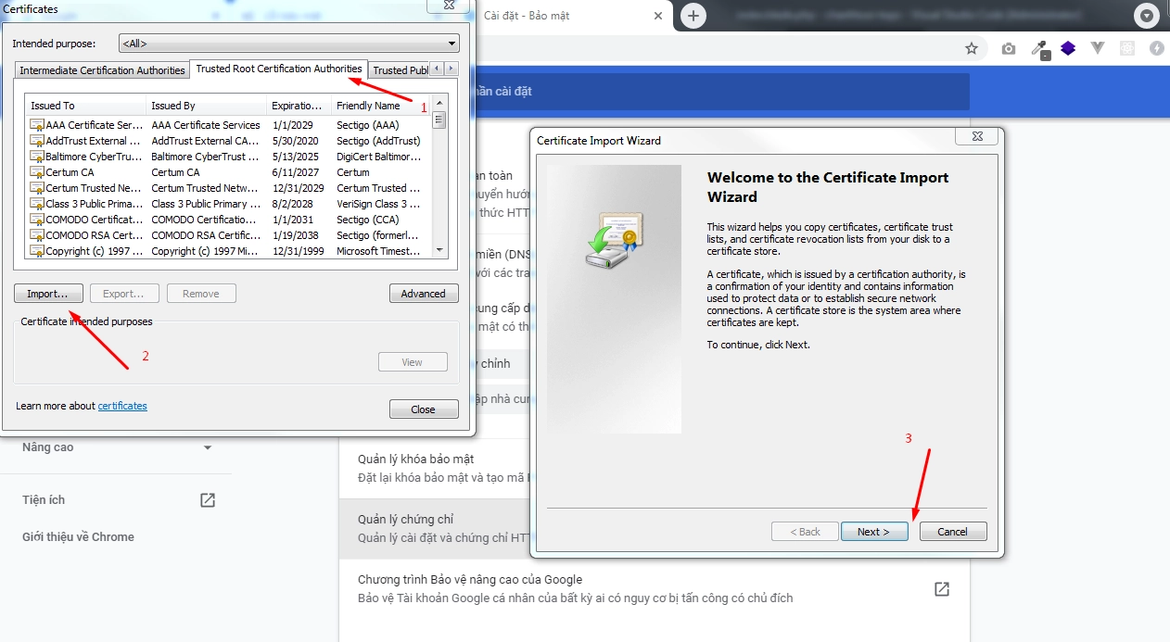Open the certificates help link
The image size is (1170, 642).
[x=122, y=406]
